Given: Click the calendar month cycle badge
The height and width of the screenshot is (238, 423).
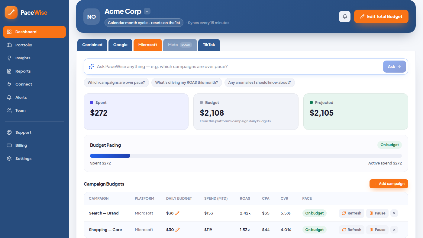Looking at the screenshot, I should pyautogui.click(x=144, y=23).
